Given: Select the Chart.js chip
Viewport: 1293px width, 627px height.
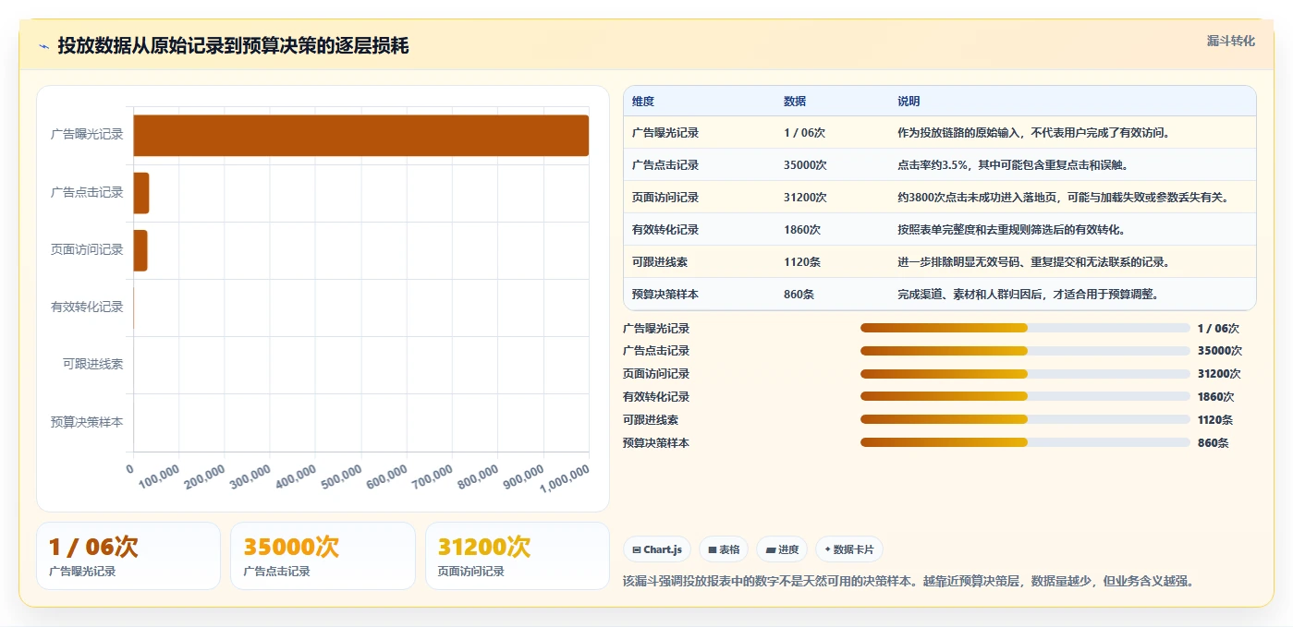Looking at the screenshot, I should 657,549.
